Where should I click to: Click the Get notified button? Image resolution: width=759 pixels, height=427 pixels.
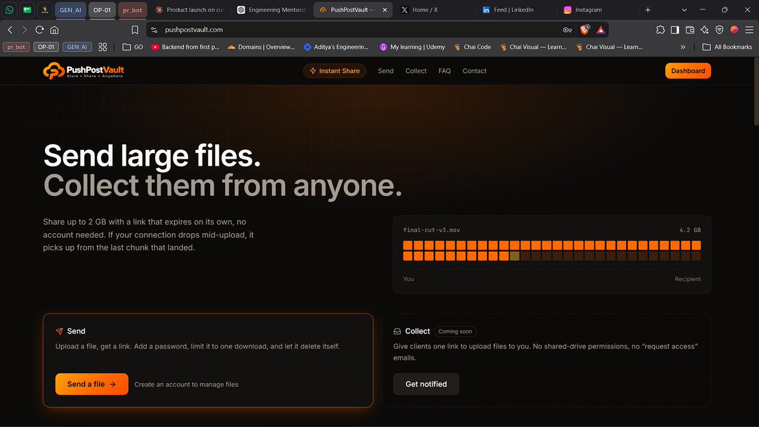pyautogui.click(x=426, y=384)
